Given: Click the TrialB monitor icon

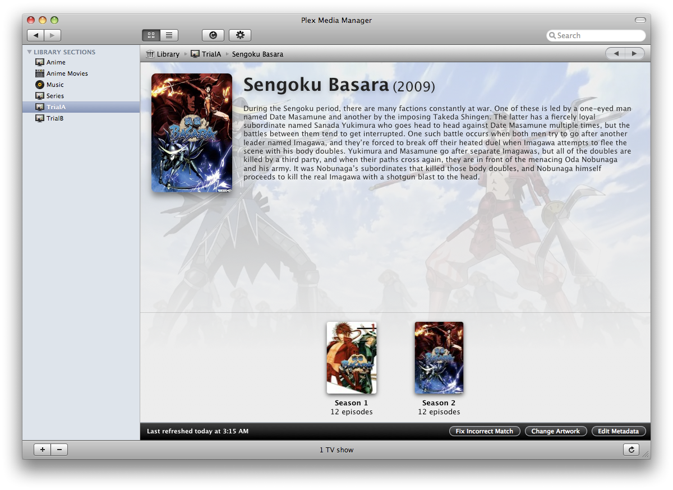Looking at the screenshot, I should 39,118.
